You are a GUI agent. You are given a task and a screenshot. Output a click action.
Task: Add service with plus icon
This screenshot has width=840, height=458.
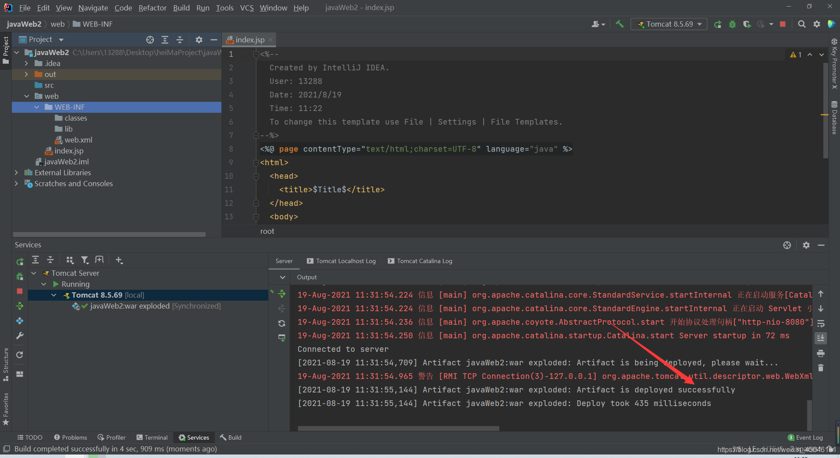[119, 260]
